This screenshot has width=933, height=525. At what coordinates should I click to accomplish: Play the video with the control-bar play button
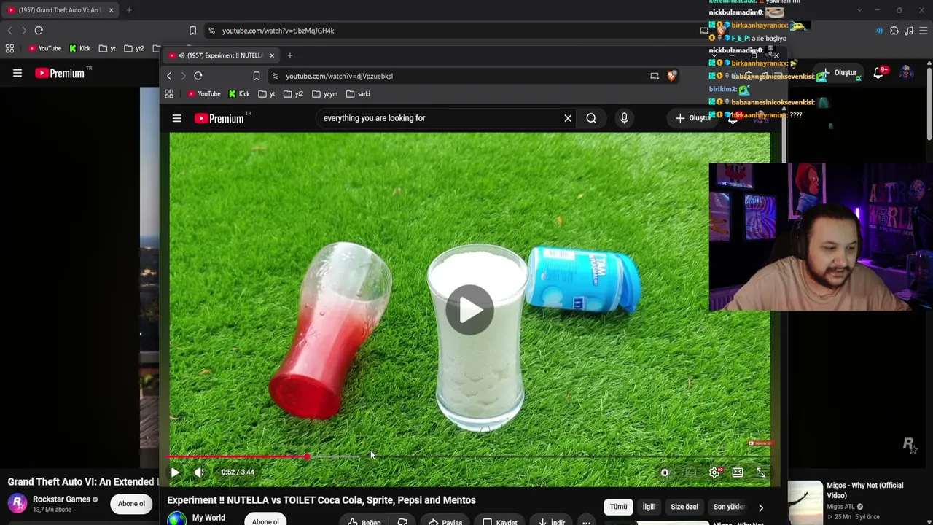click(x=175, y=472)
